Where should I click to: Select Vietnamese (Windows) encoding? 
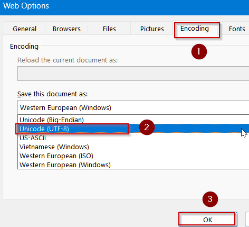click(x=133, y=147)
